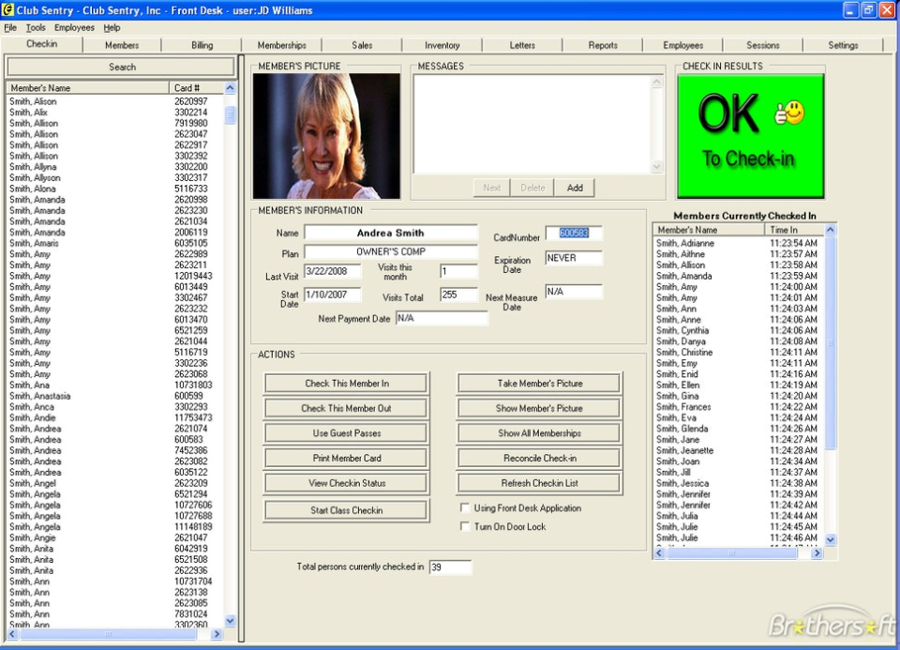Image resolution: width=900 pixels, height=650 pixels.
Task: Click the Next Payment Date field
Action: 442,318
